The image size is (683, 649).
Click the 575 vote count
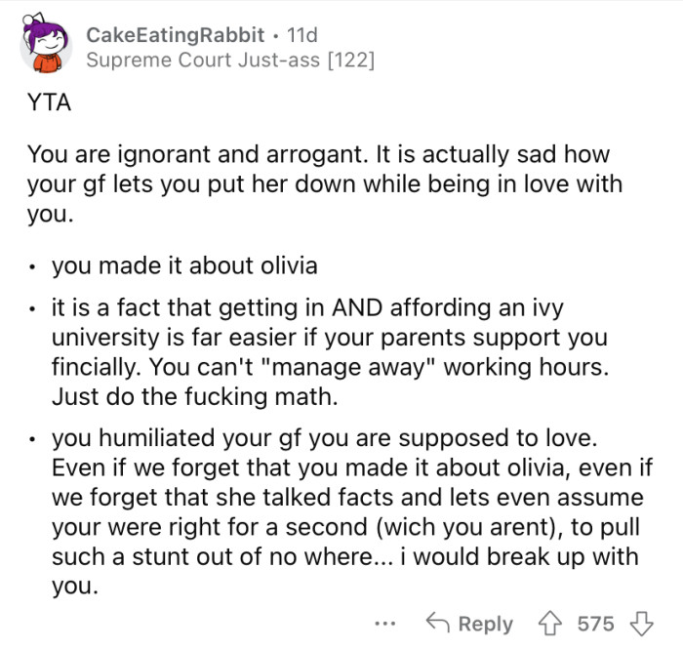tap(595, 624)
